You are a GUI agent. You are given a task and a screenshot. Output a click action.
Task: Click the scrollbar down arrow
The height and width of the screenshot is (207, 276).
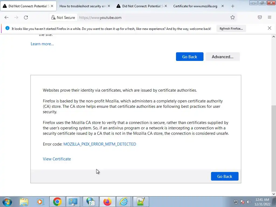[274, 194]
